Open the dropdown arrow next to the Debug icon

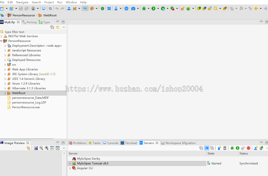tap(148, 9)
